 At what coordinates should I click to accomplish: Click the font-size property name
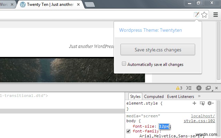(x=143, y=126)
